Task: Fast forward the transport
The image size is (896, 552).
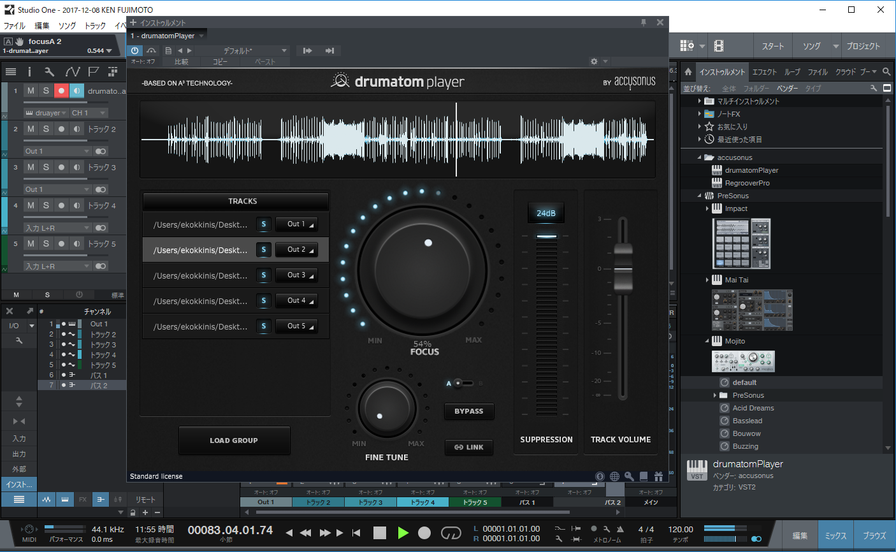Action: coord(325,533)
